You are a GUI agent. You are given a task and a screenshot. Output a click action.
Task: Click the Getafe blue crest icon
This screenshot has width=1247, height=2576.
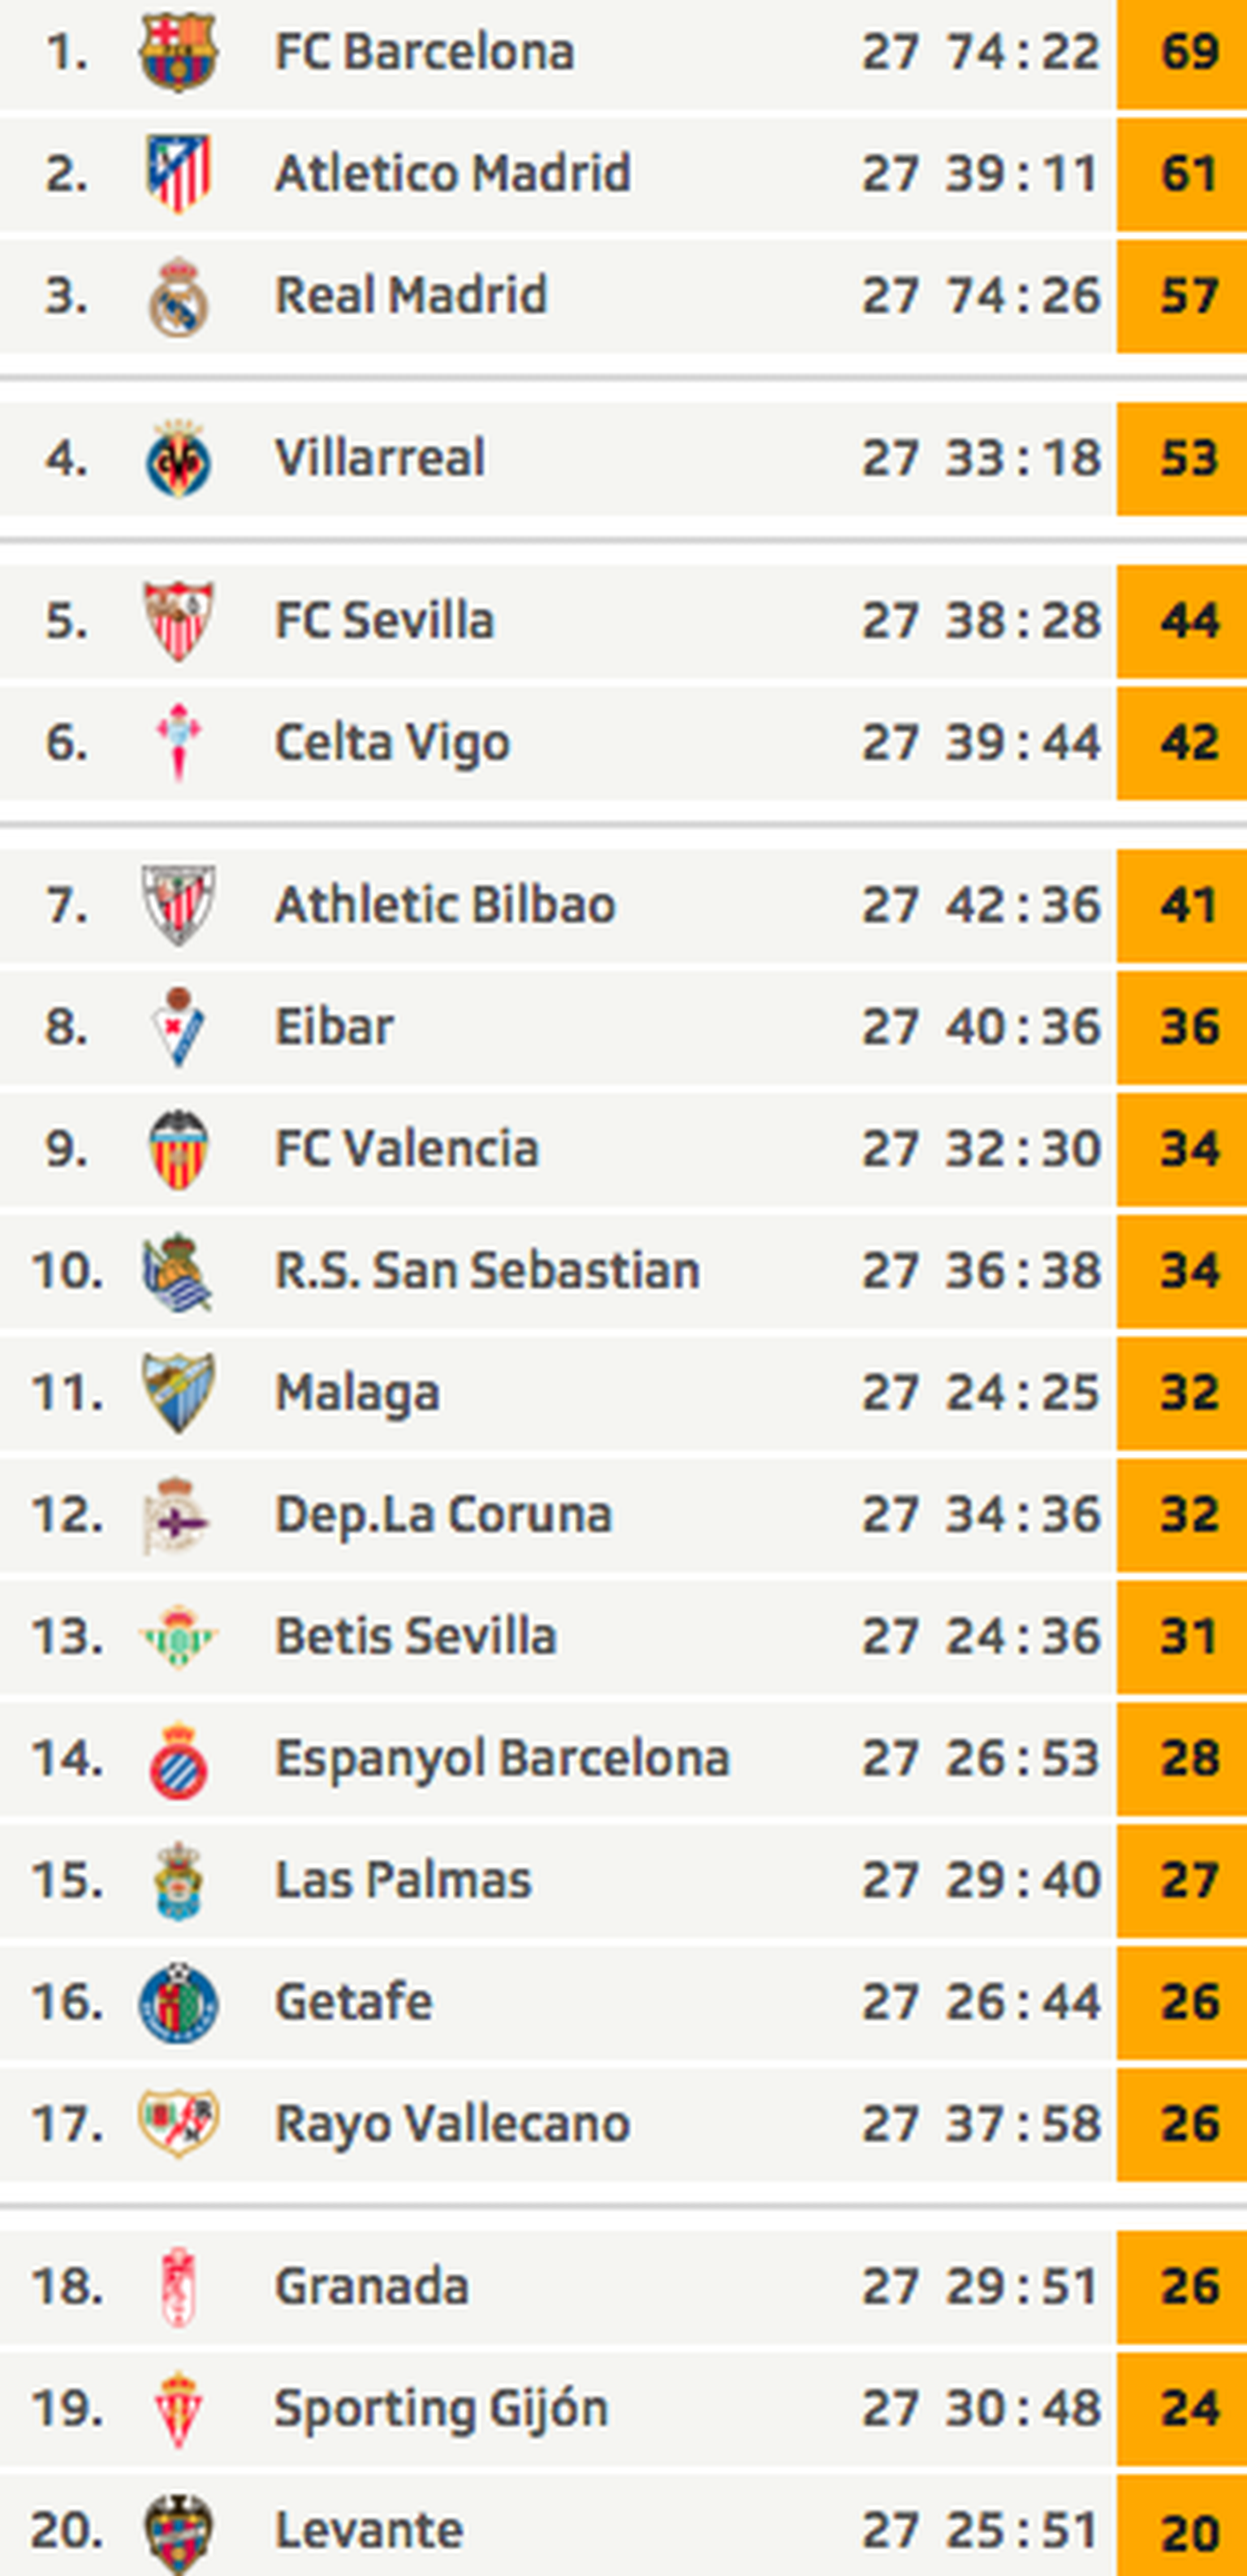coord(178,2002)
